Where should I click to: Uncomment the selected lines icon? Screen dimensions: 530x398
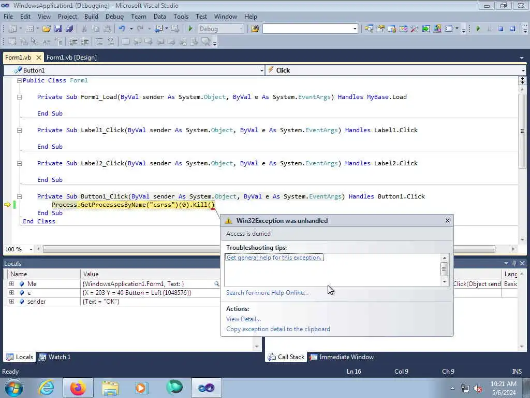click(111, 41)
